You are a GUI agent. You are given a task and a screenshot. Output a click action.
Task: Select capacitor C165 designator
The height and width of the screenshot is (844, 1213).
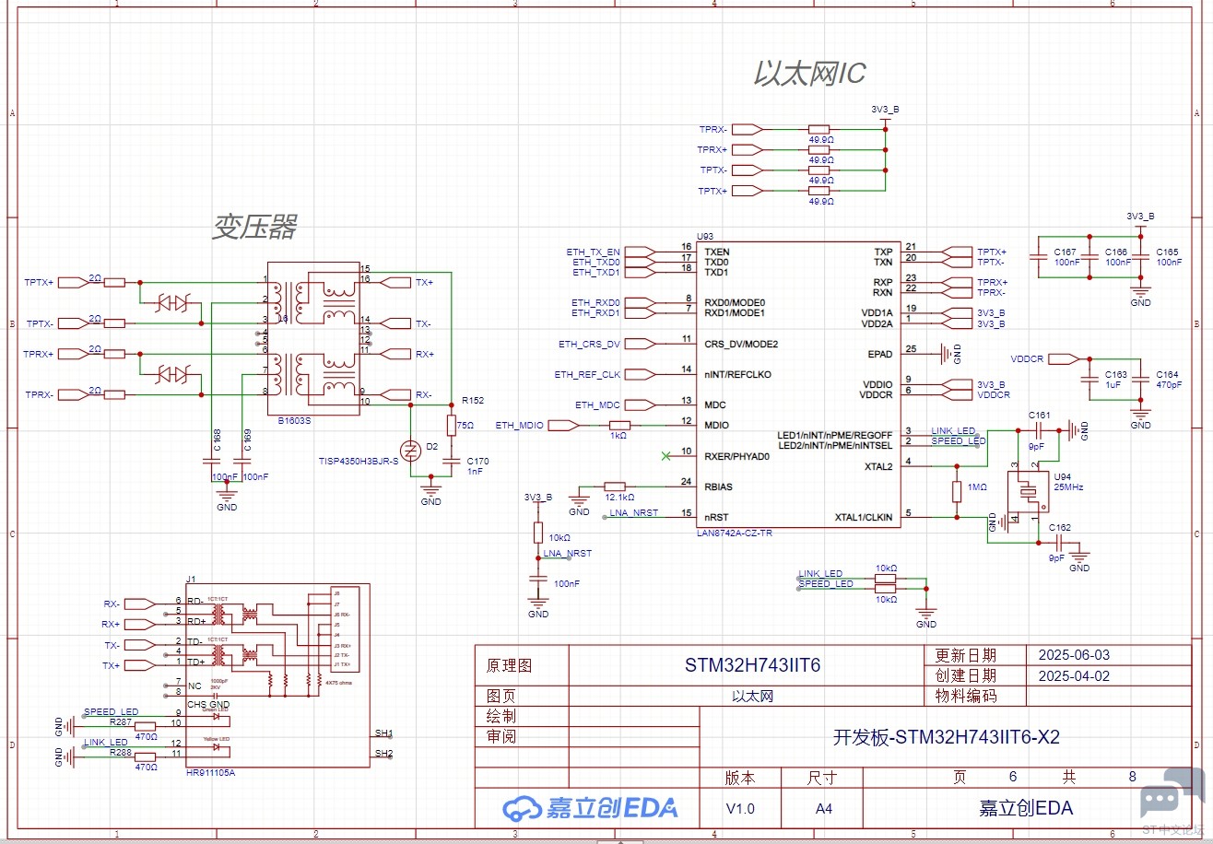click(x=1168, y=252)
